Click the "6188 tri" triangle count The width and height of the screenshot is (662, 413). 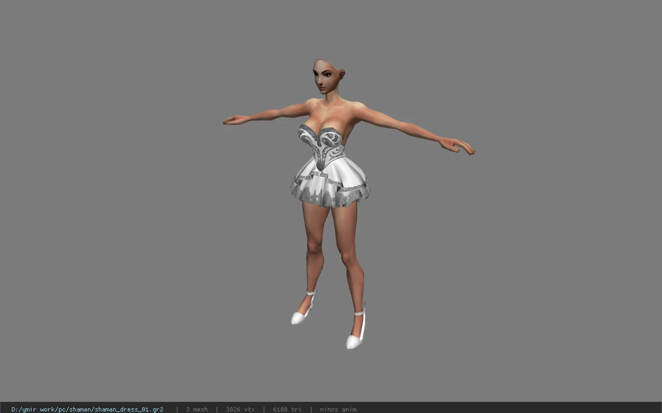[287, 409]
